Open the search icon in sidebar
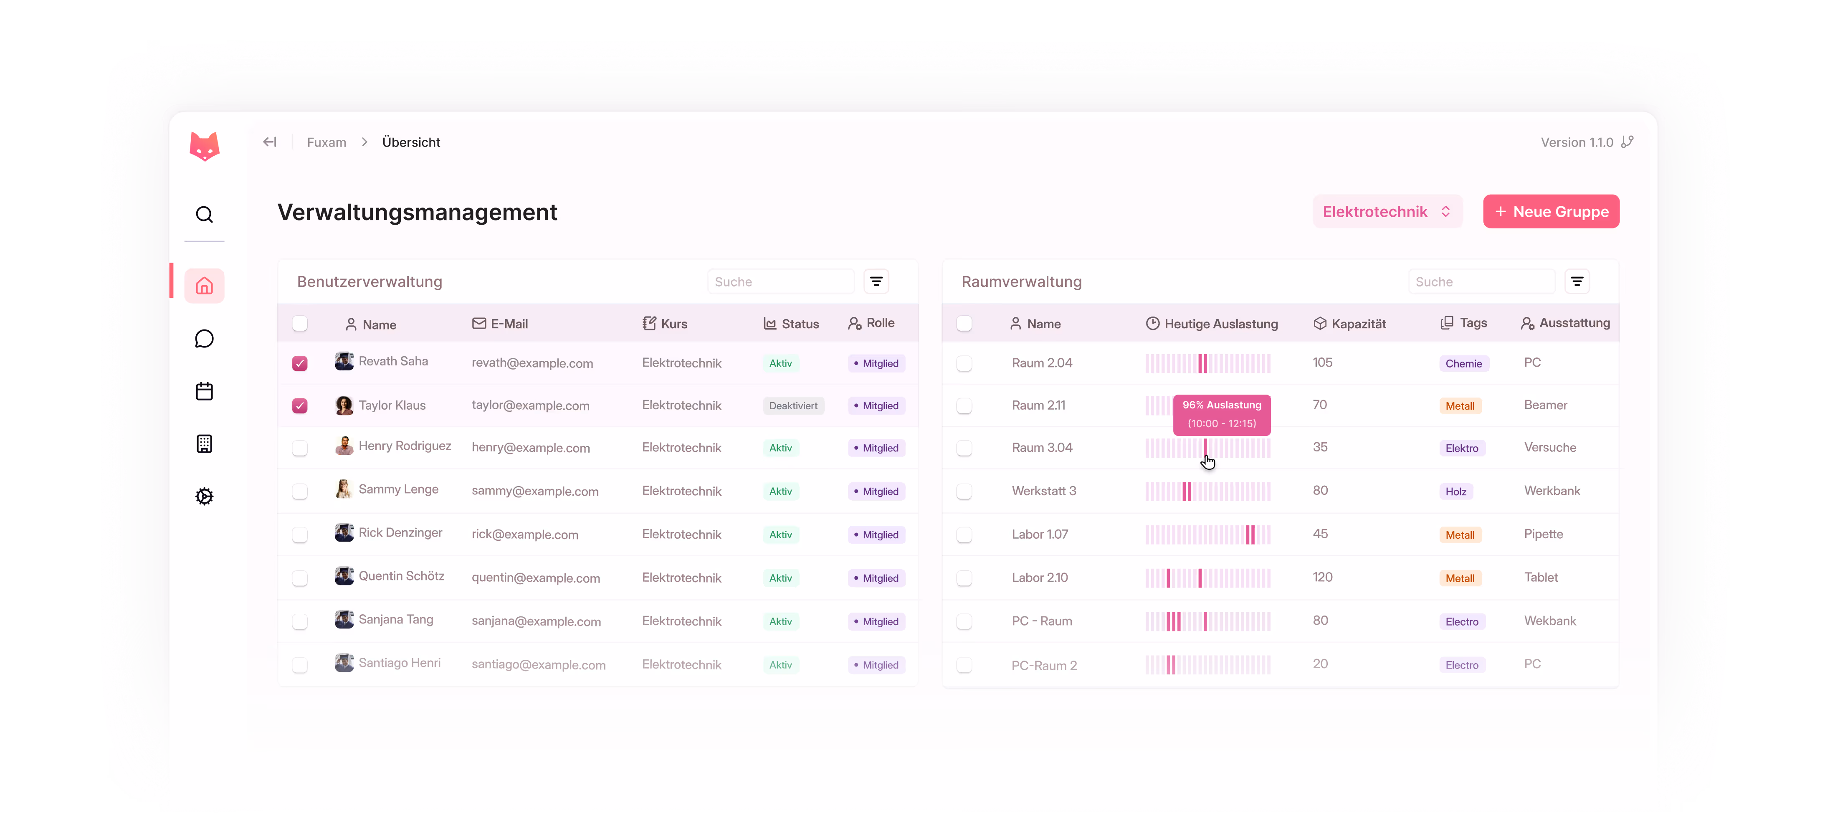Viewport: 1825px width, 821px height. (x=204, y=215)
